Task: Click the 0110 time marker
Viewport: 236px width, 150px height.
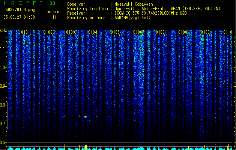Action: click(228, 32)
